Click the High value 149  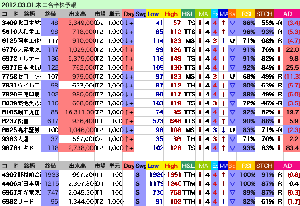(175, 59)
